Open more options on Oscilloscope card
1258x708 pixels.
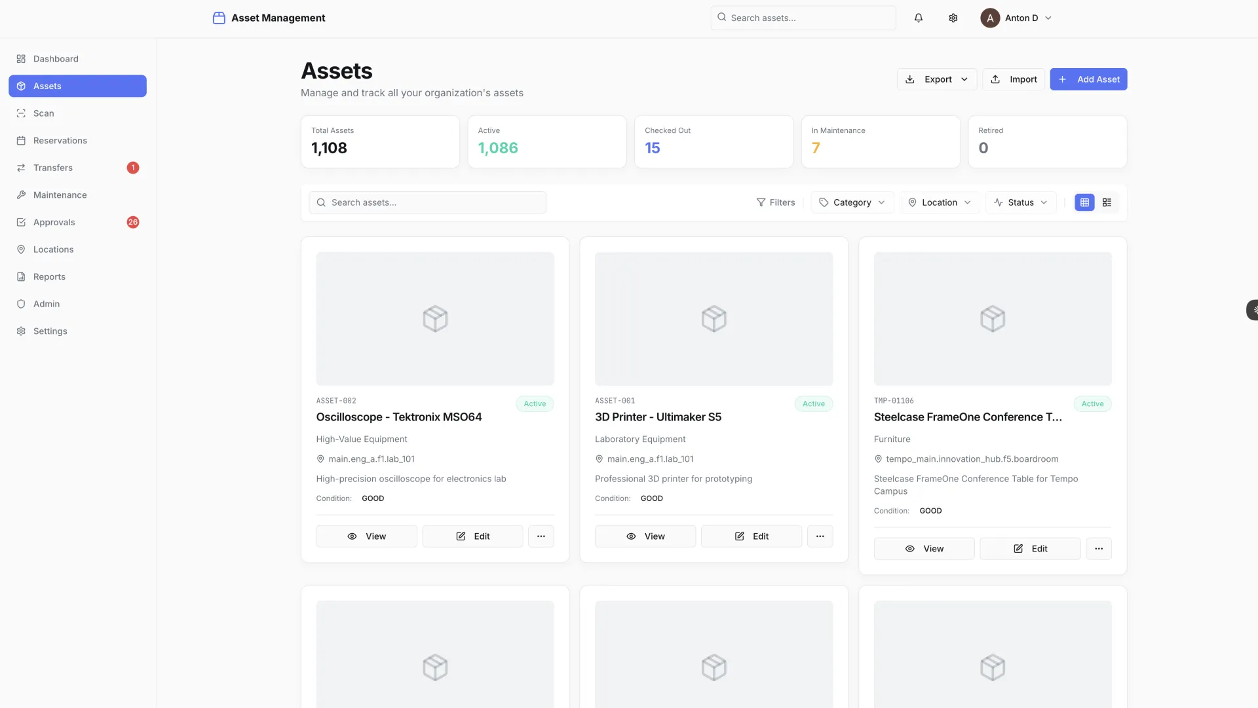click(x=541, y=536)
